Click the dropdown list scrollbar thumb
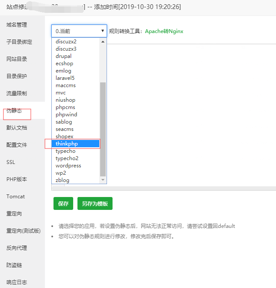Image resolution: width=276 pixels, height=288 pixels. [x=103, y=129]
